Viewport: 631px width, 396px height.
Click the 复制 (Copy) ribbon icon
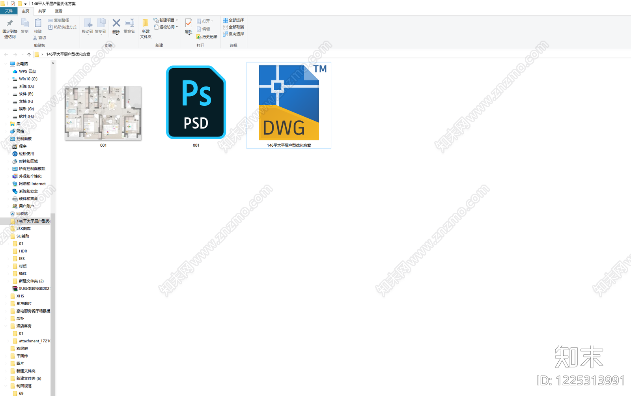click(25, 24)
